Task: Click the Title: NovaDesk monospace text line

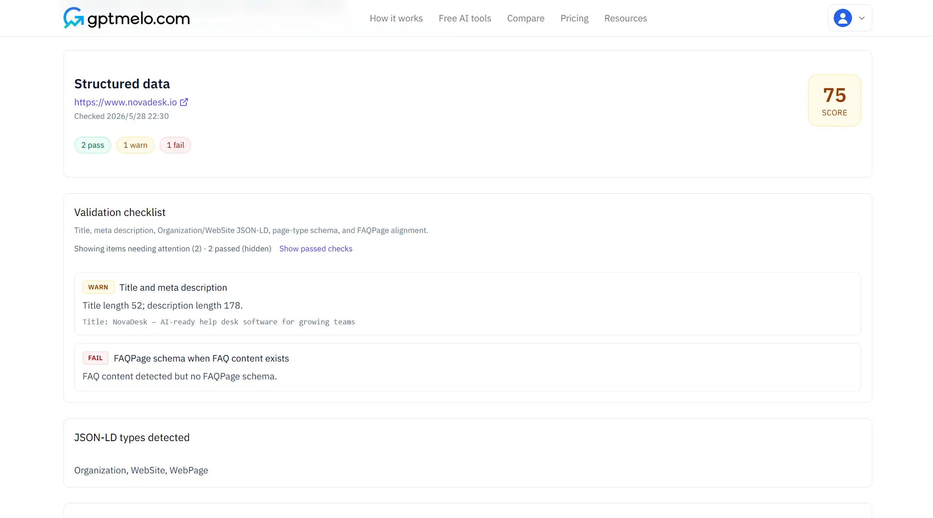Action: pos(219,322)
